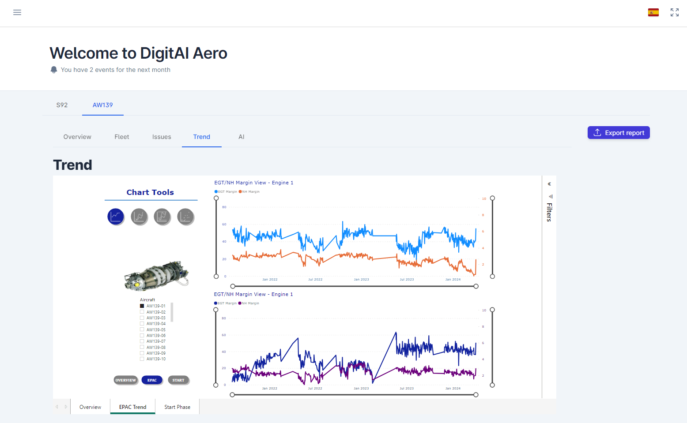
Task: Tick the AW139-10 checkbox
Action: coord(142,359)
